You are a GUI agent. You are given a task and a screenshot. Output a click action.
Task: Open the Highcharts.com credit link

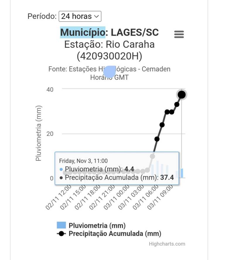click(x=167, y=244)
